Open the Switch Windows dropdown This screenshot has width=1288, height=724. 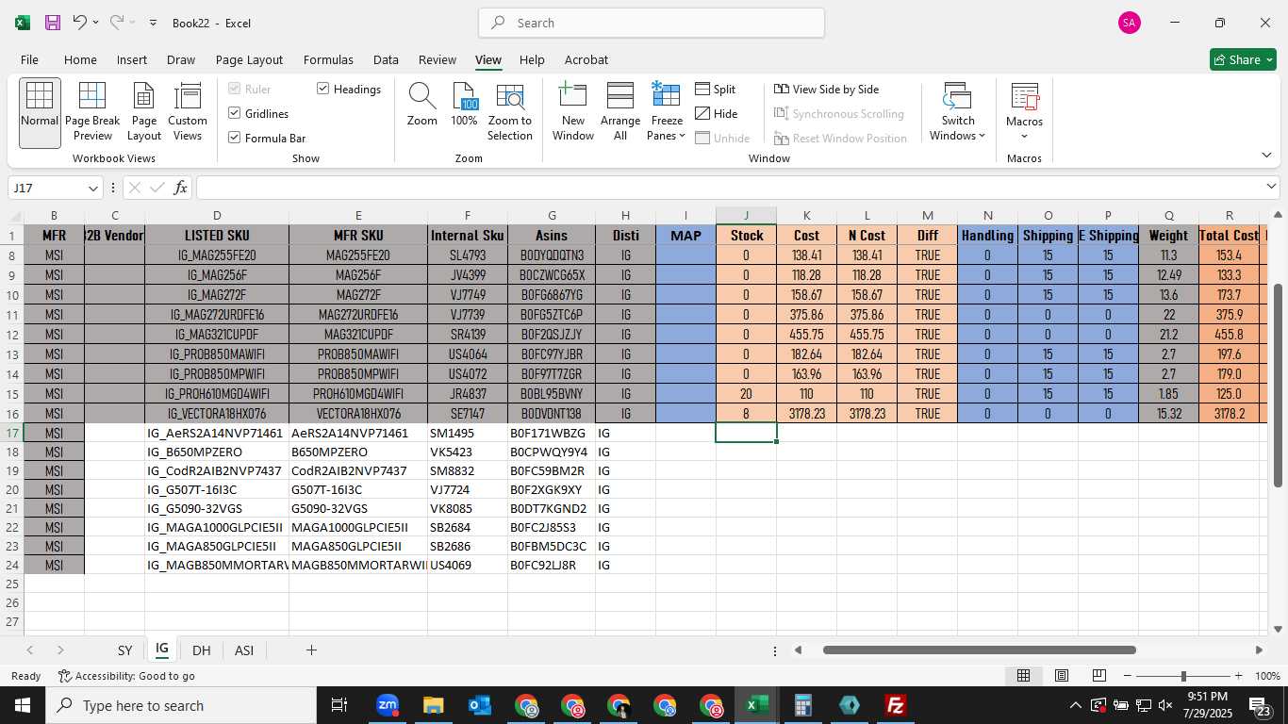(x=957, y=112)
